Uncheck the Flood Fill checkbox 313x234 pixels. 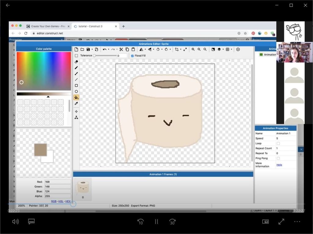[132, 56]
